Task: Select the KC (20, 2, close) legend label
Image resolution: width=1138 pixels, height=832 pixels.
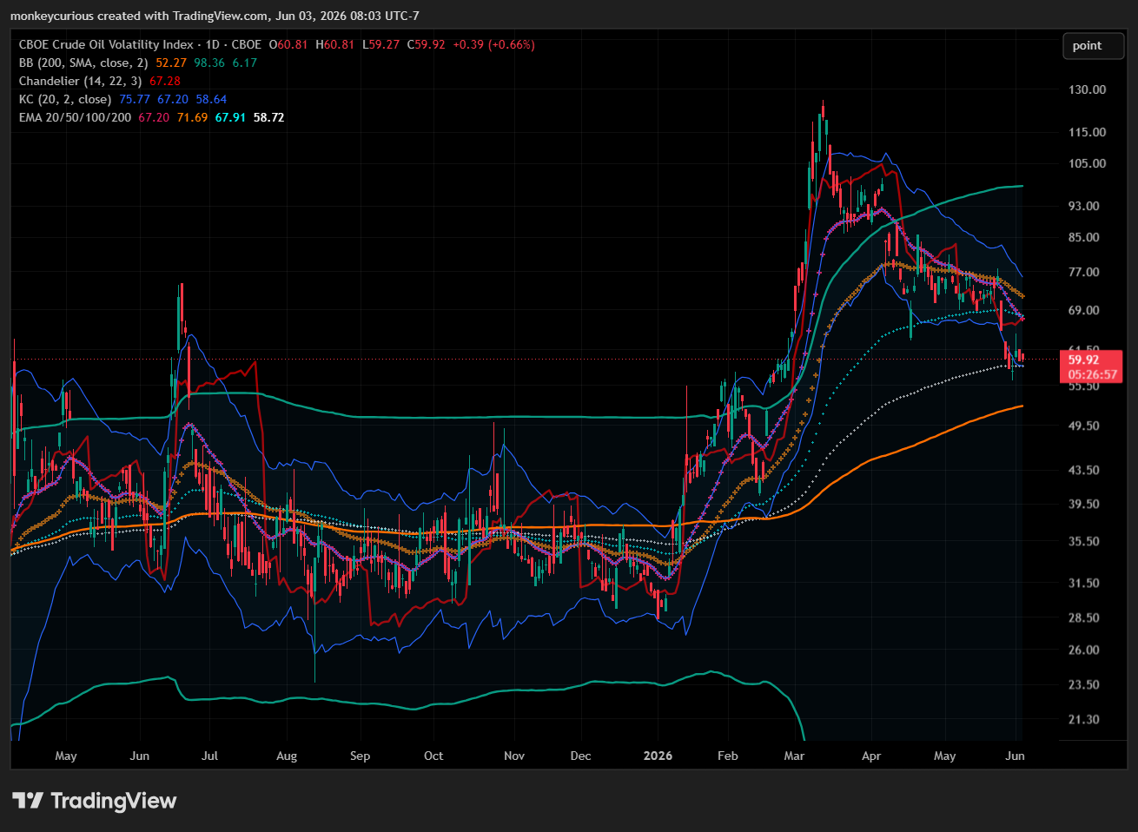Action: (x=65, y=99)
